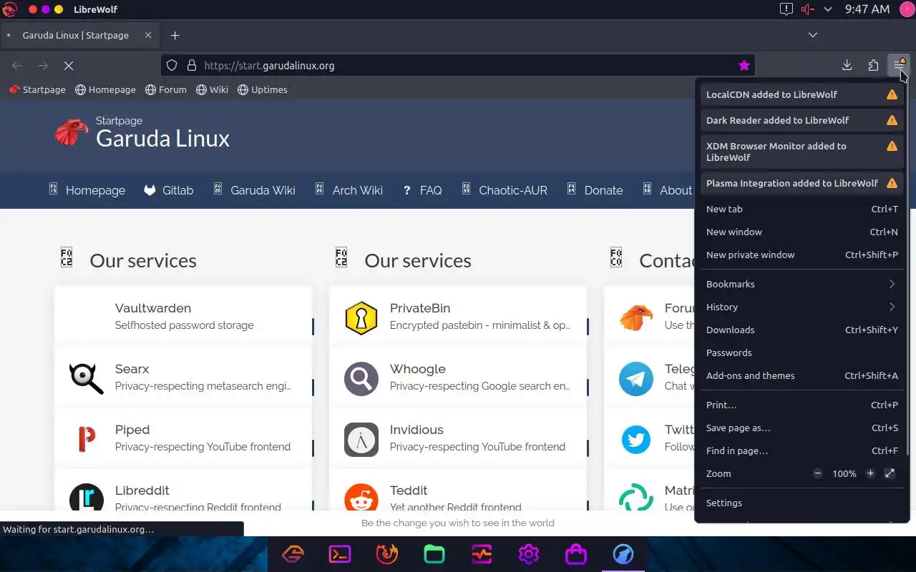Choose New tab from the menu
The width and height of the screenshot is (916, 572).
click(x=801, y=209)
